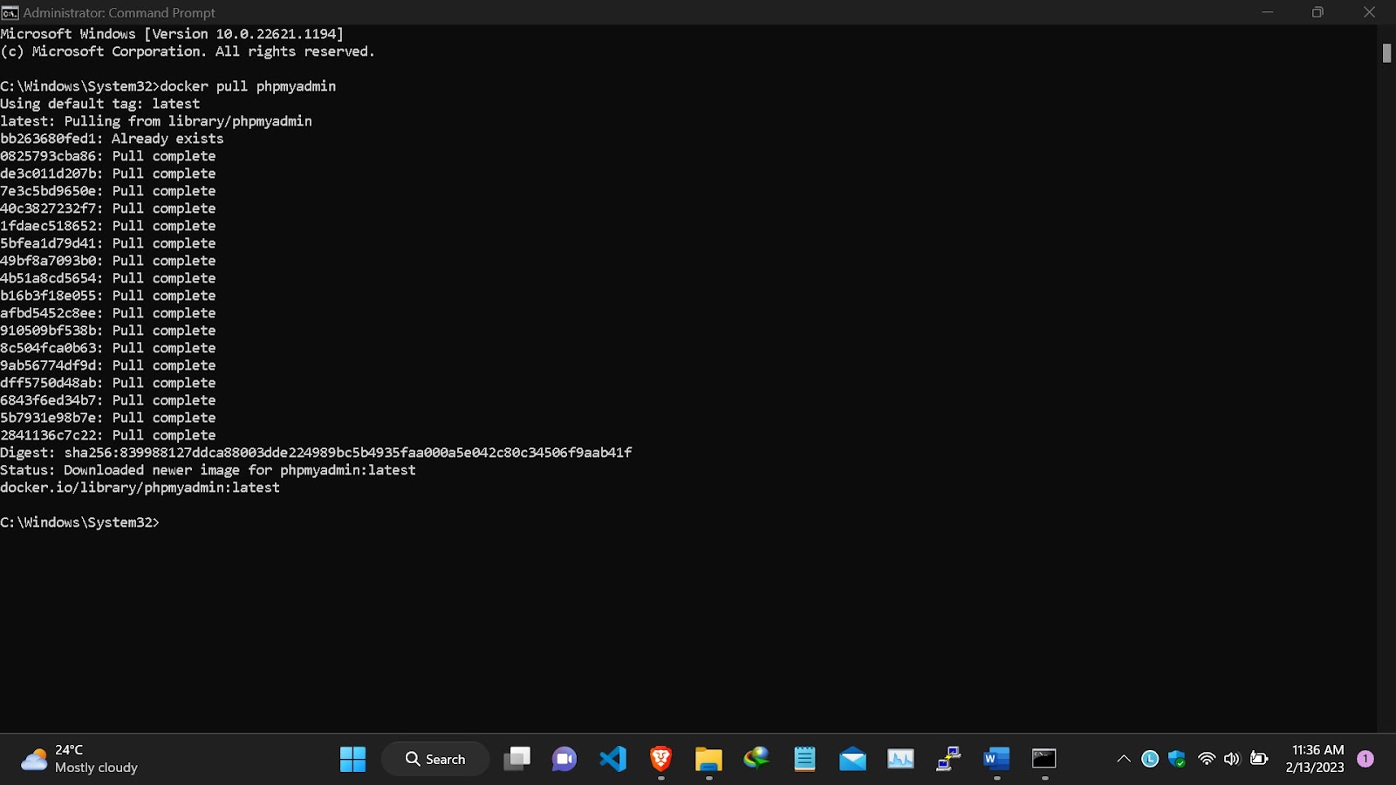Screen dimensions: 1396x785
Task: Click the 'b16b3f18e055: Pull complete' line
Action: click(x=108, y=296)
